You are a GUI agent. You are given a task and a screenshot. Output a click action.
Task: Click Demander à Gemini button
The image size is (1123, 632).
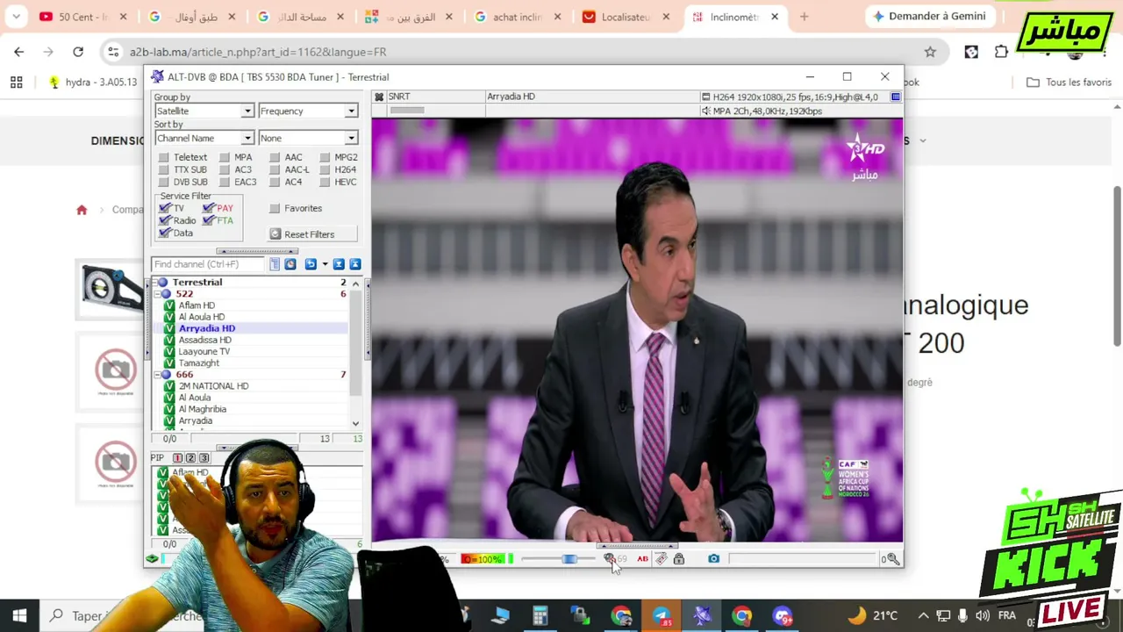(929, 17)
